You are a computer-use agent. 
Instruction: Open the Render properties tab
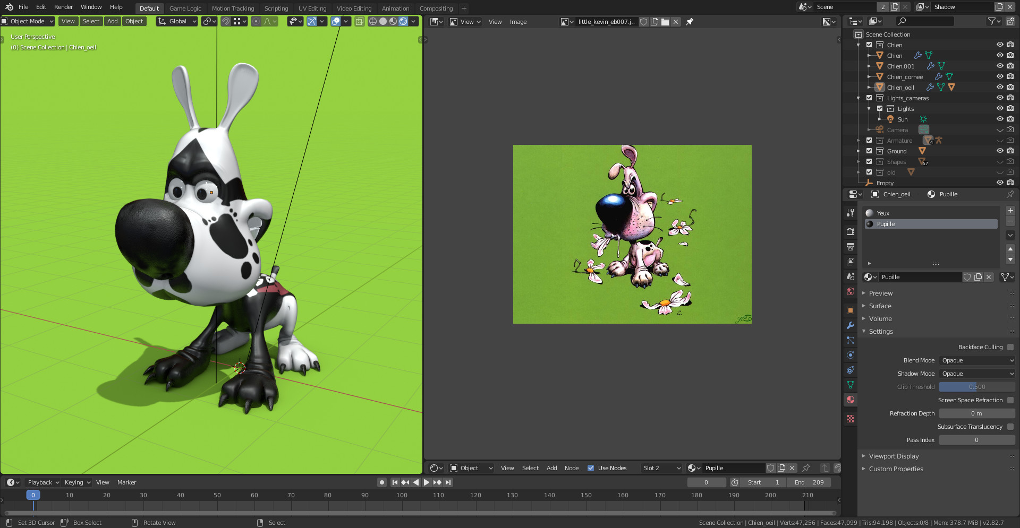click(x=851, y=232)
